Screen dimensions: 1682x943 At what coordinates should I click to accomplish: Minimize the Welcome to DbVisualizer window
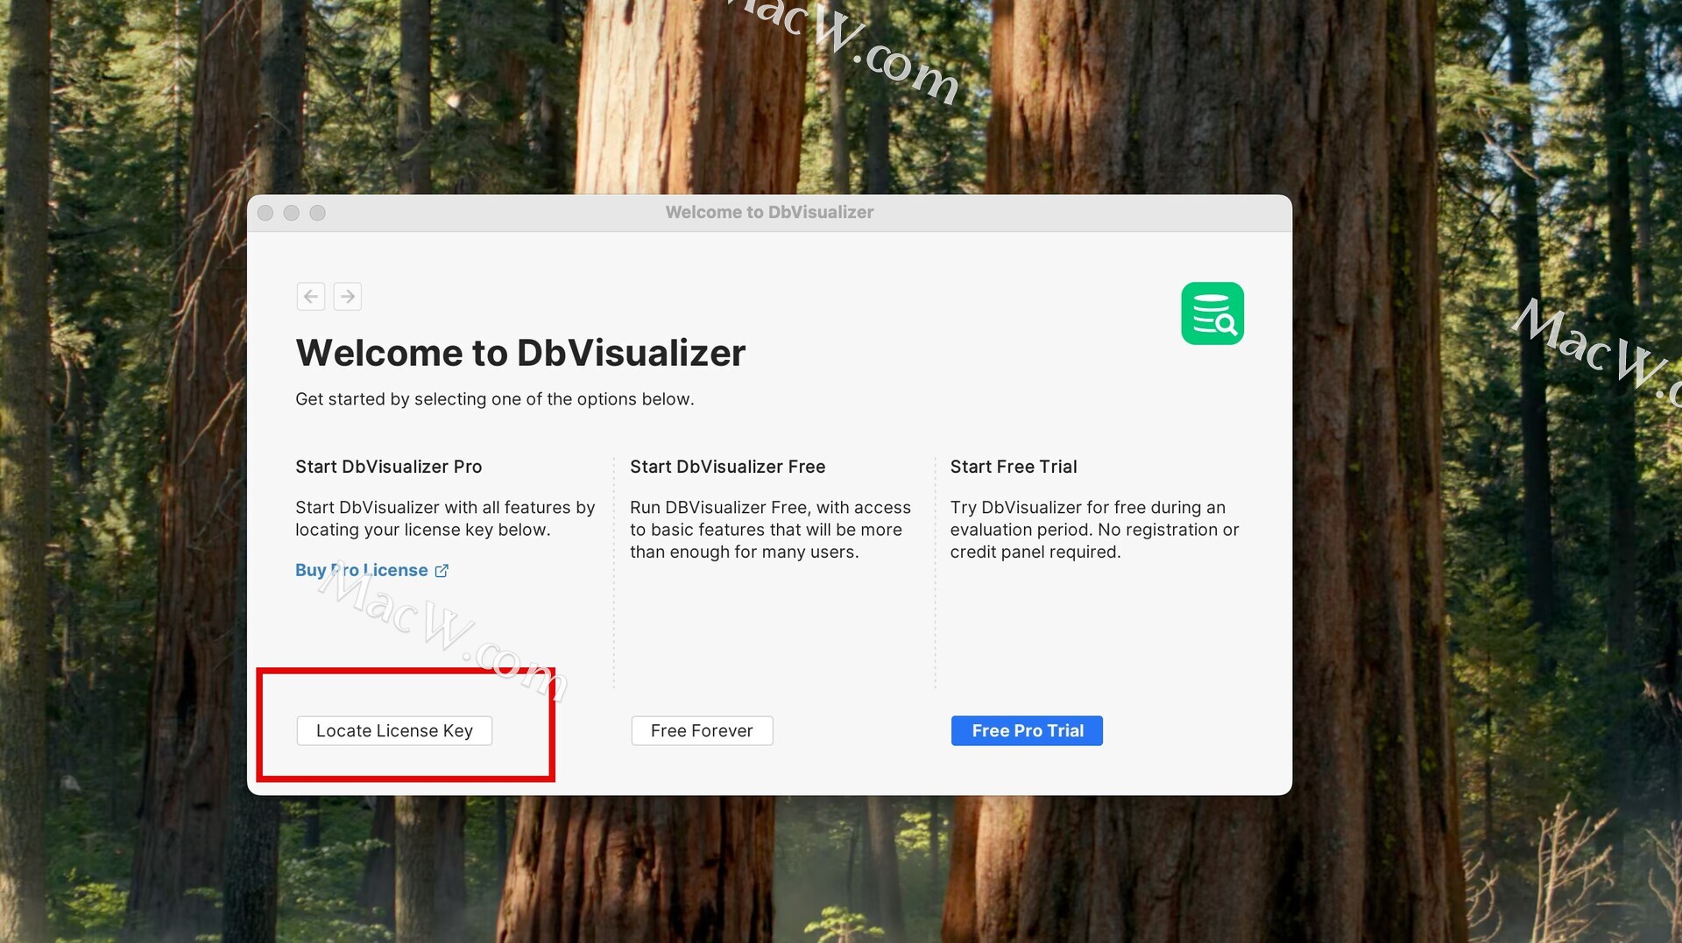click(x=292, y=213)
